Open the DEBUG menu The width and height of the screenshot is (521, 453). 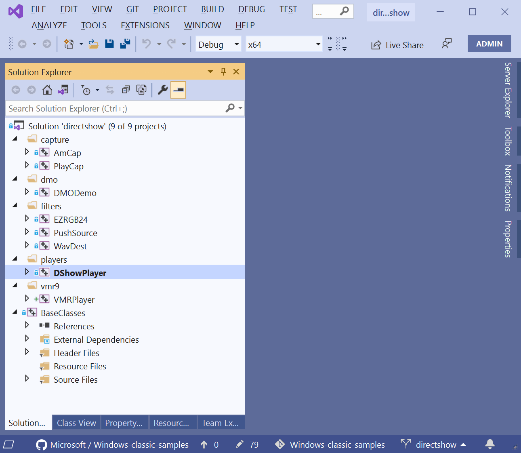[x=251, y=9]
